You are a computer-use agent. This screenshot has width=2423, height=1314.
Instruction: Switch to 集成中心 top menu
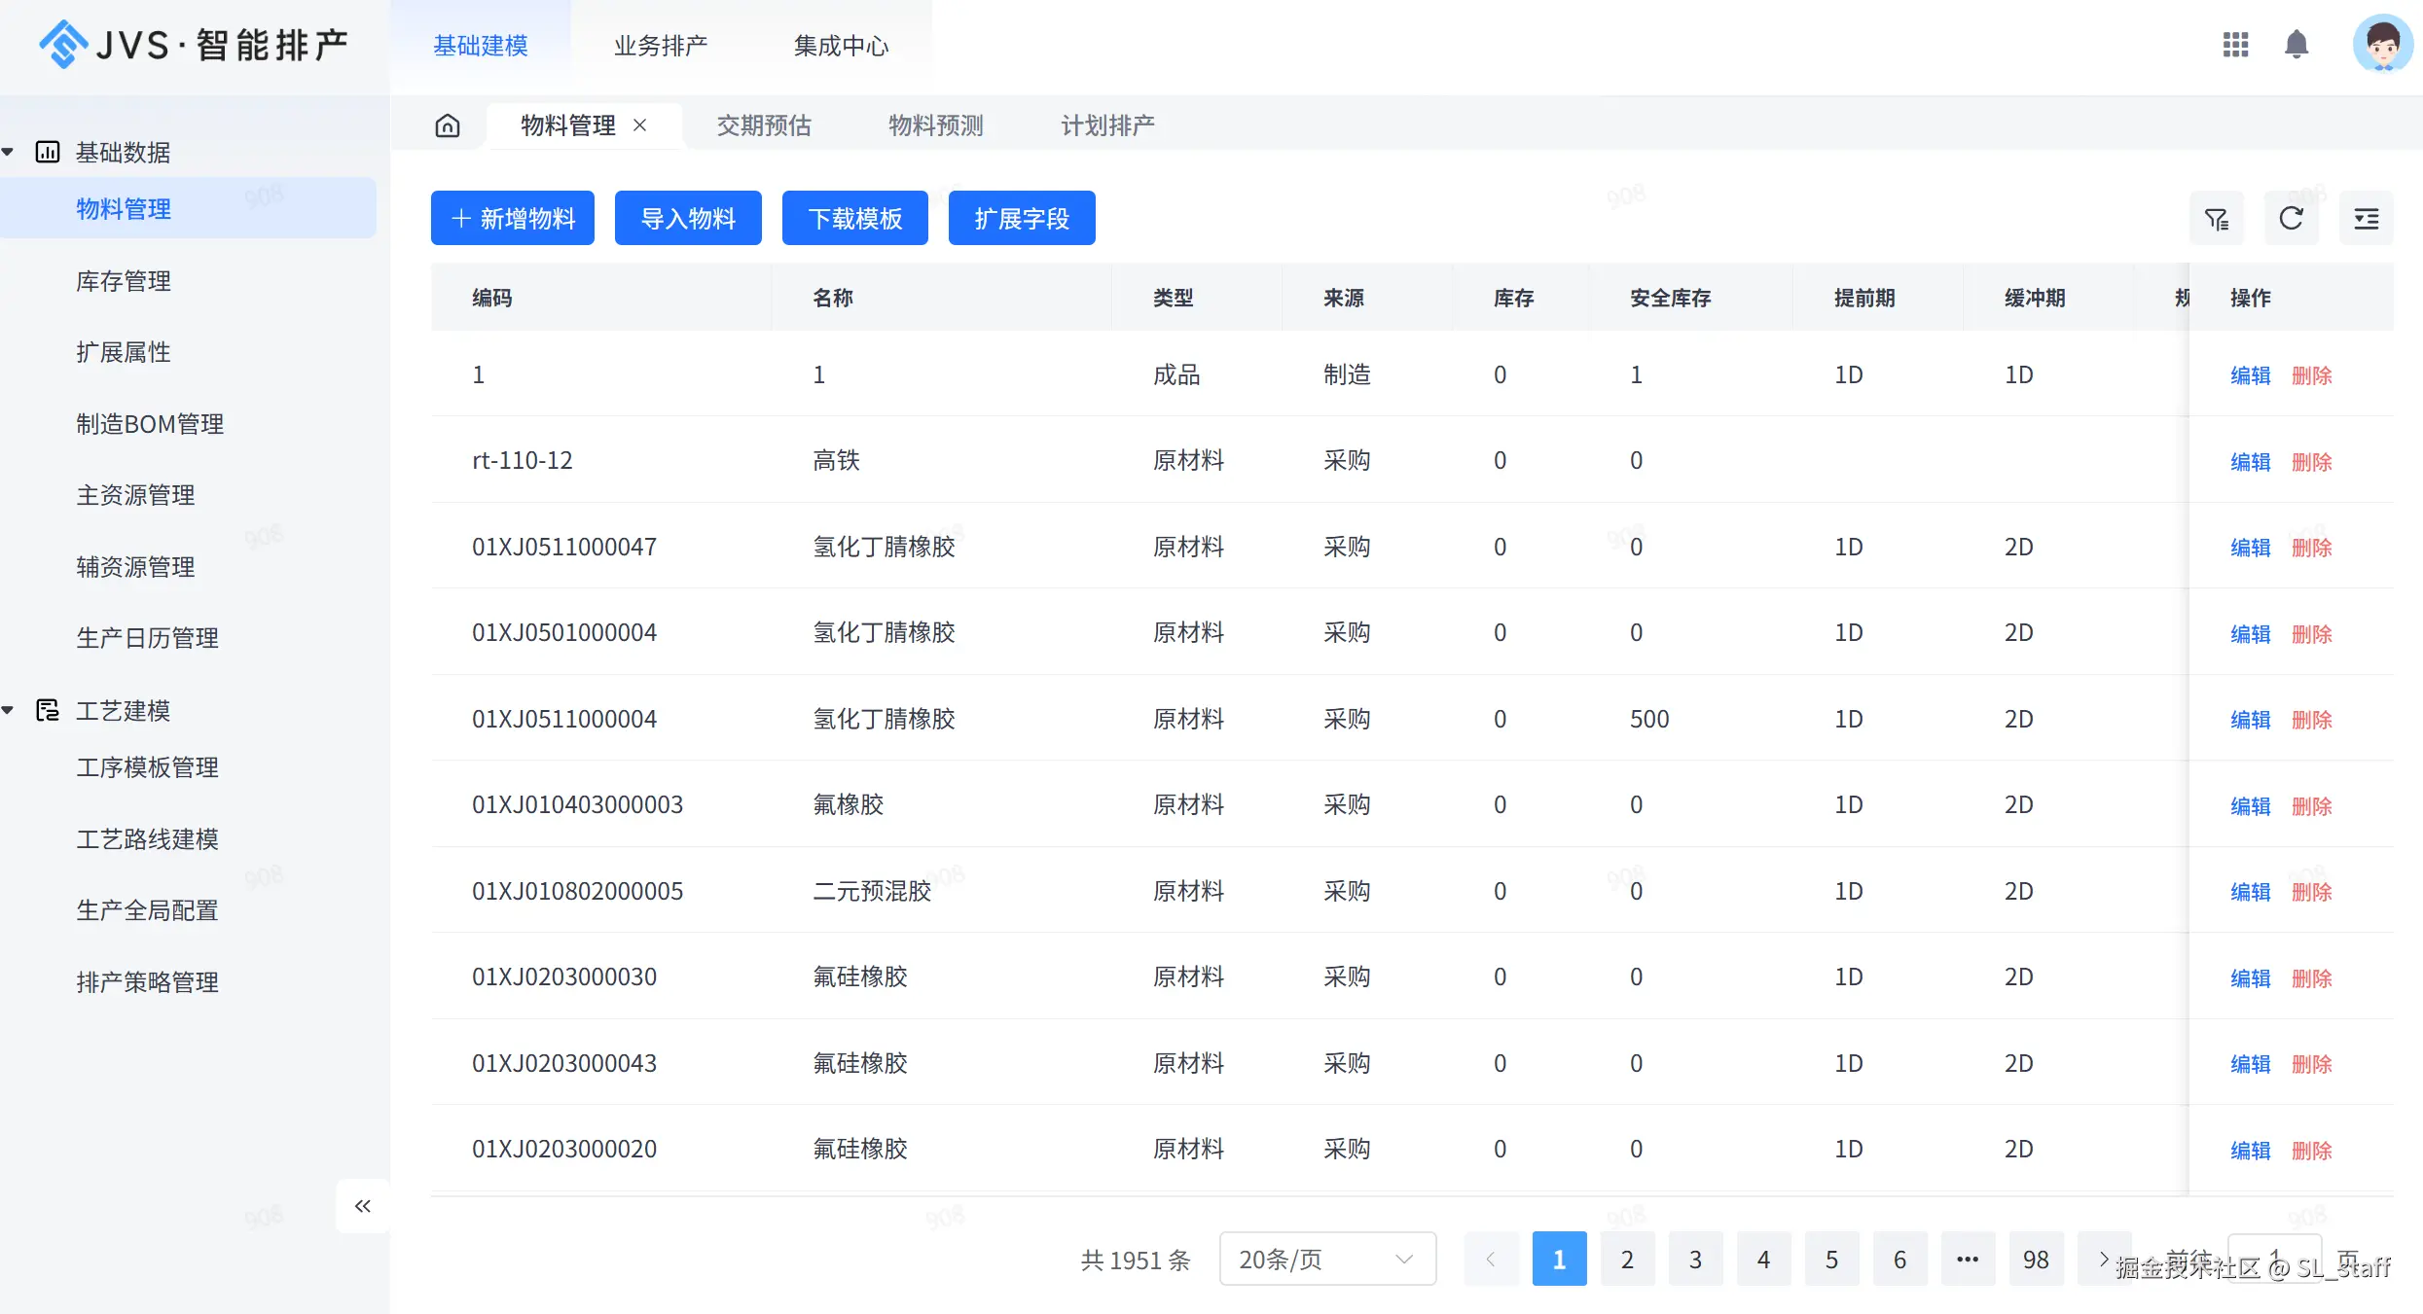(842, 46)
